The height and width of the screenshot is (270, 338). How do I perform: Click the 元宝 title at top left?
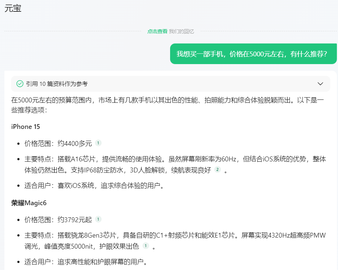(13, 8)
